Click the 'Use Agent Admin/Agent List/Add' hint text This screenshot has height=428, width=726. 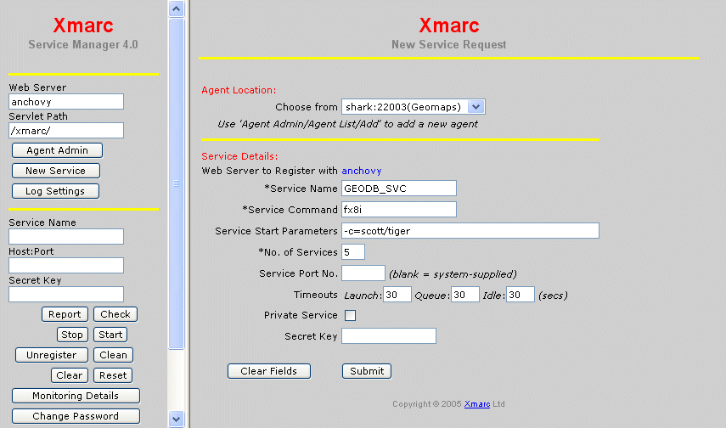click(347, 124)
